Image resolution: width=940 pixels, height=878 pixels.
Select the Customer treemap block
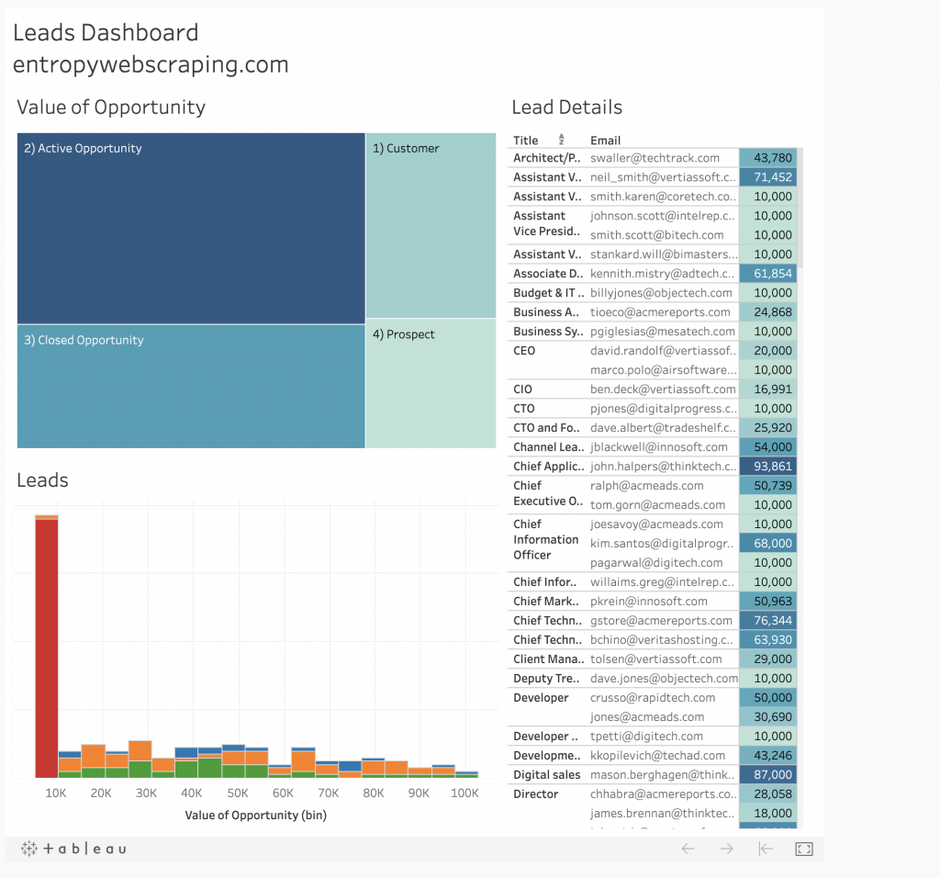(431, 225)
